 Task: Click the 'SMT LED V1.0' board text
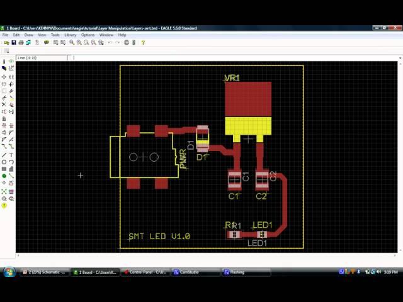click(159, 237)
